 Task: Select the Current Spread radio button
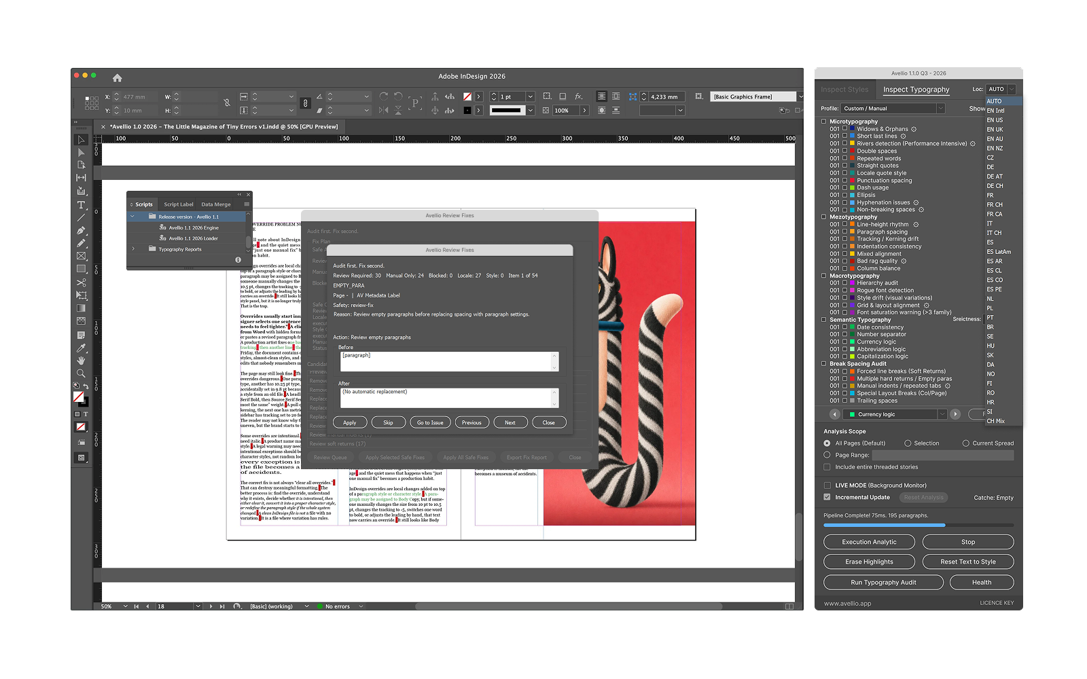(965, 443)
